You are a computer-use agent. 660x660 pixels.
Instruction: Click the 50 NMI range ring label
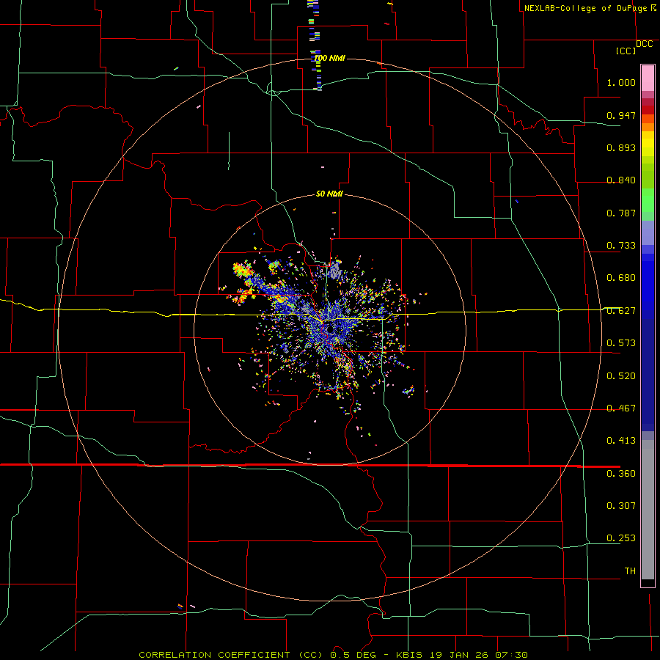[x=329, y=194]
